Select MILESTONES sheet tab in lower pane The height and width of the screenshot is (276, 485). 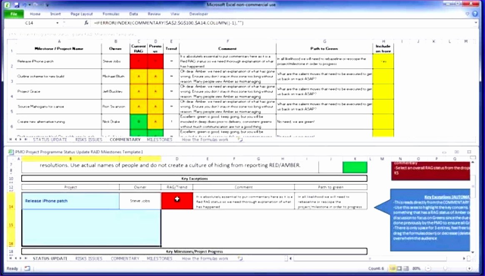point(160,258)
